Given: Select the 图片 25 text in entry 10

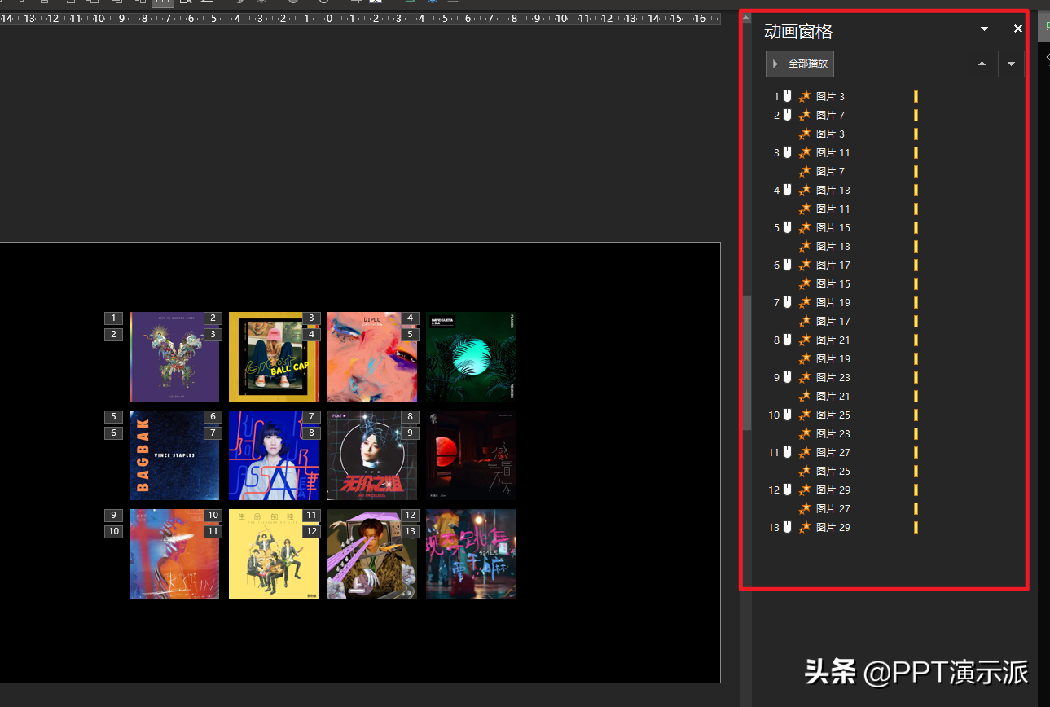Looking at the screenshot, I should [x=833, y=415].
